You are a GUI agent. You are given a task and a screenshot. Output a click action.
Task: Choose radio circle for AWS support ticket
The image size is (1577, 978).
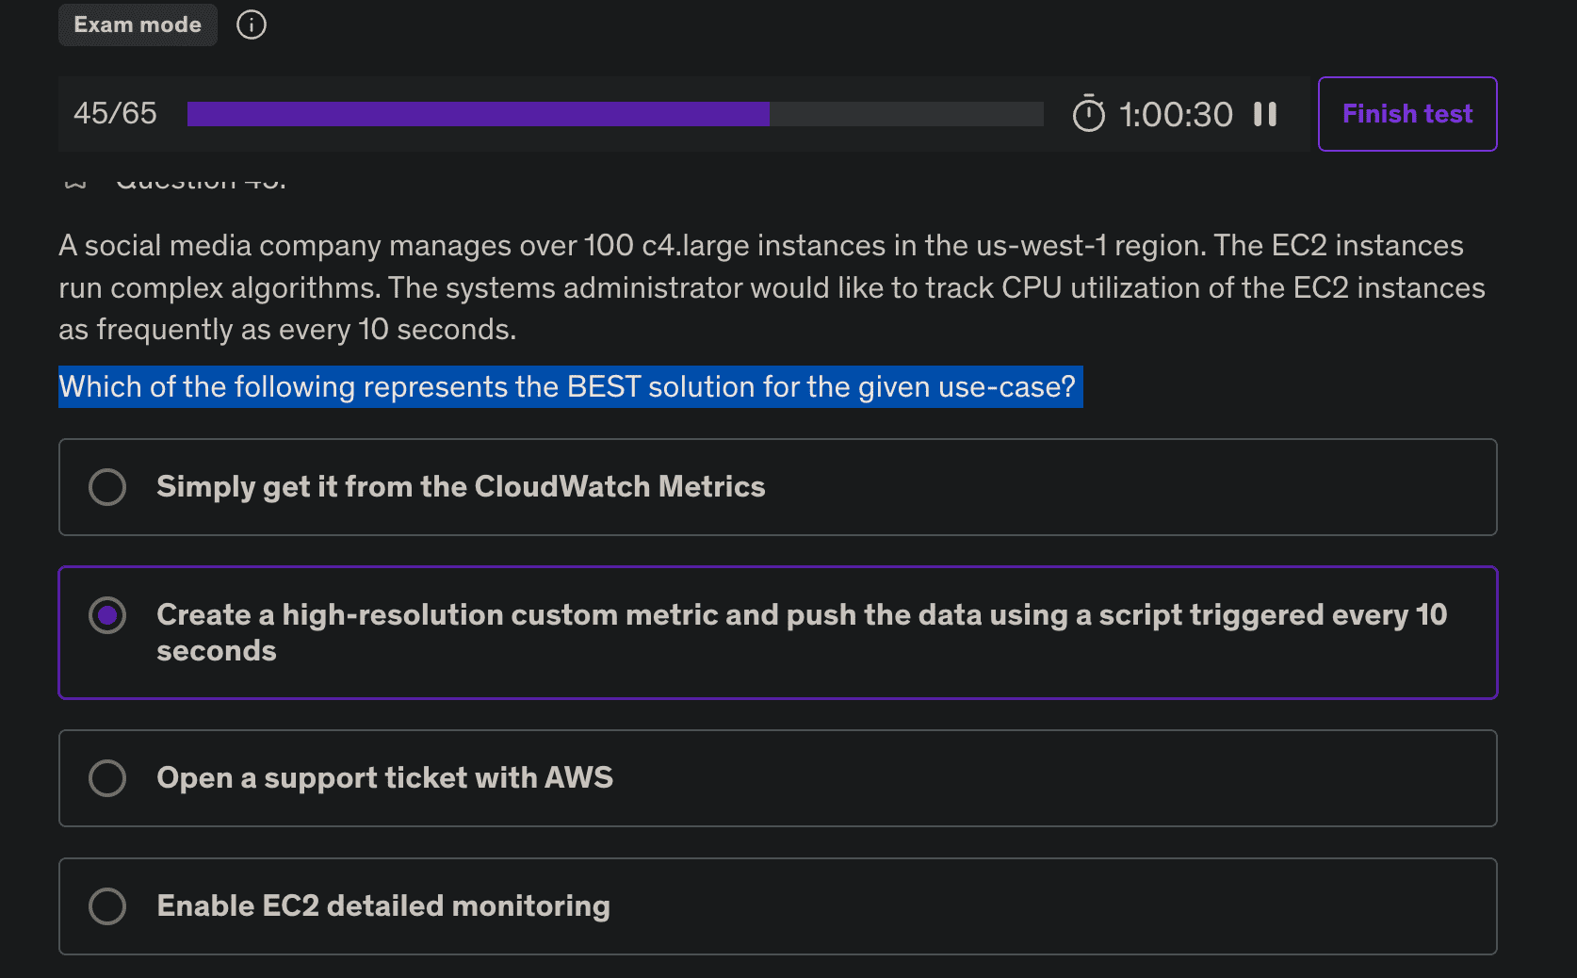(x=107, y=778)
